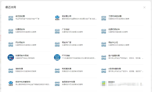Click the round blue logo beside PTFE油封
This screenshot has height=92, width=152.
[57, 57]
